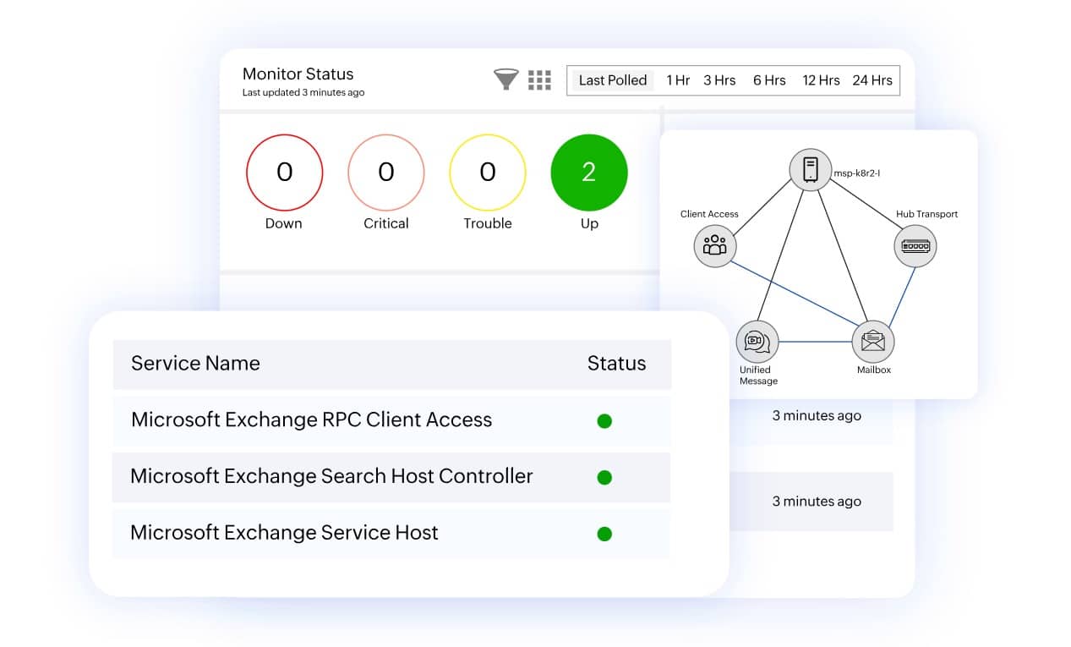This screenshot has height=647, width=1071.
Task: Open the filter funnel icon
Action: point(505,80)
